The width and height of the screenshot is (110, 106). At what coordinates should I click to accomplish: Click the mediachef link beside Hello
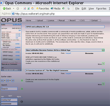click(x=17, y=25)
